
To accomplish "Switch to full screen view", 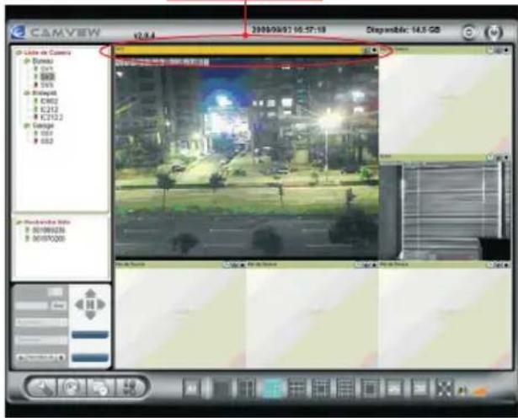I will (444, 388).
